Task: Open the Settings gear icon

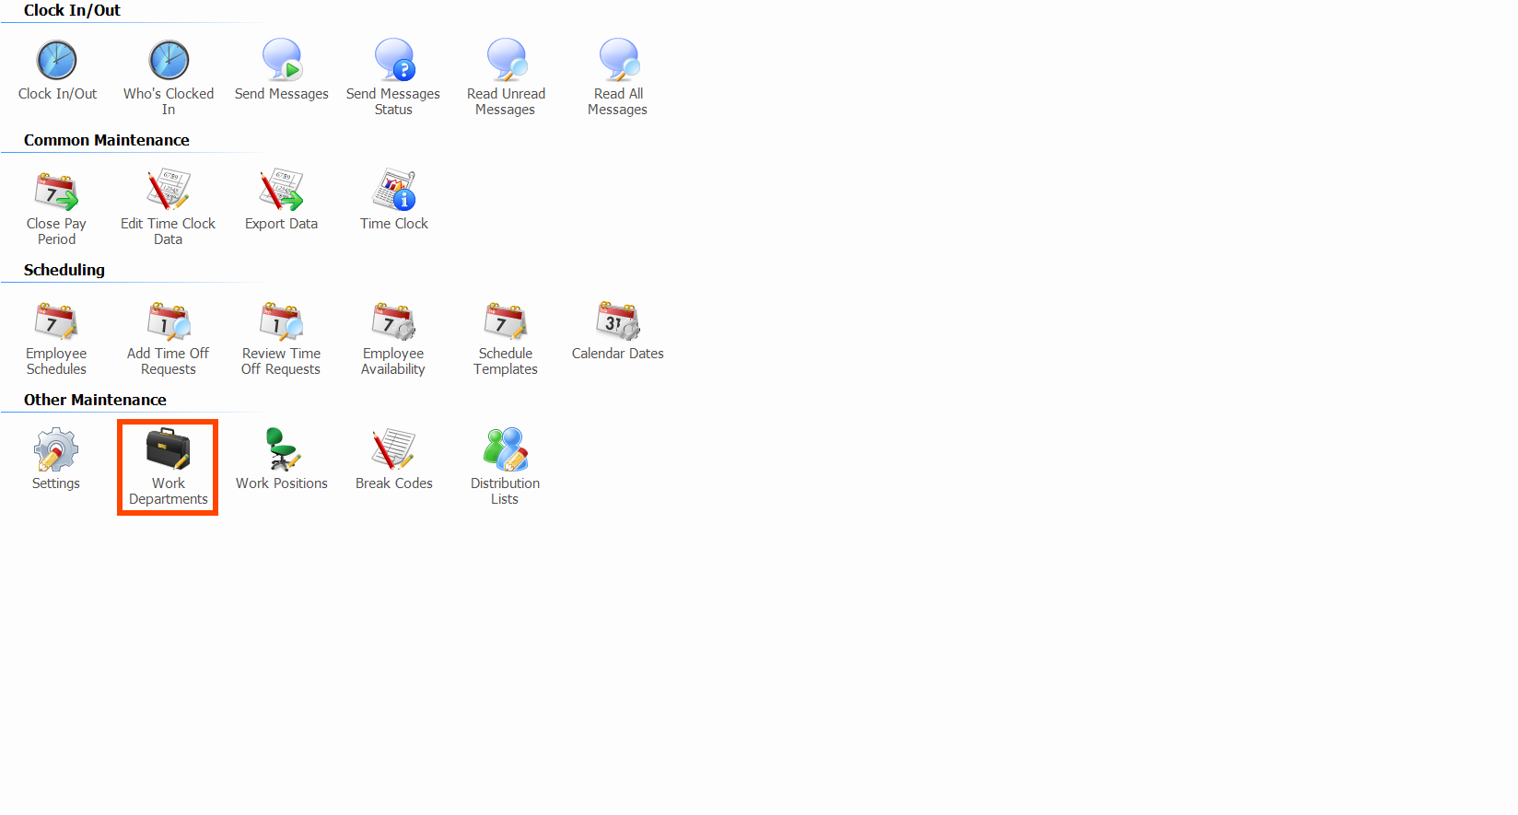Action: tap(56, 449)
